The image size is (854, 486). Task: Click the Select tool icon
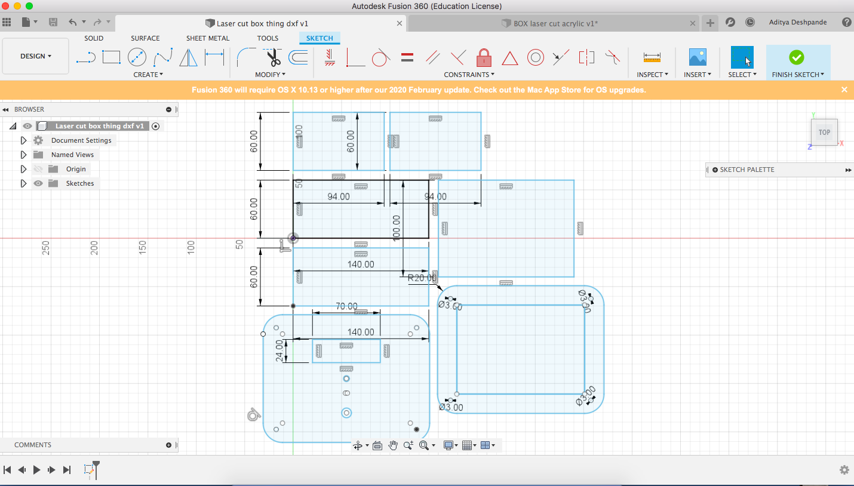[x=742, y=57]
